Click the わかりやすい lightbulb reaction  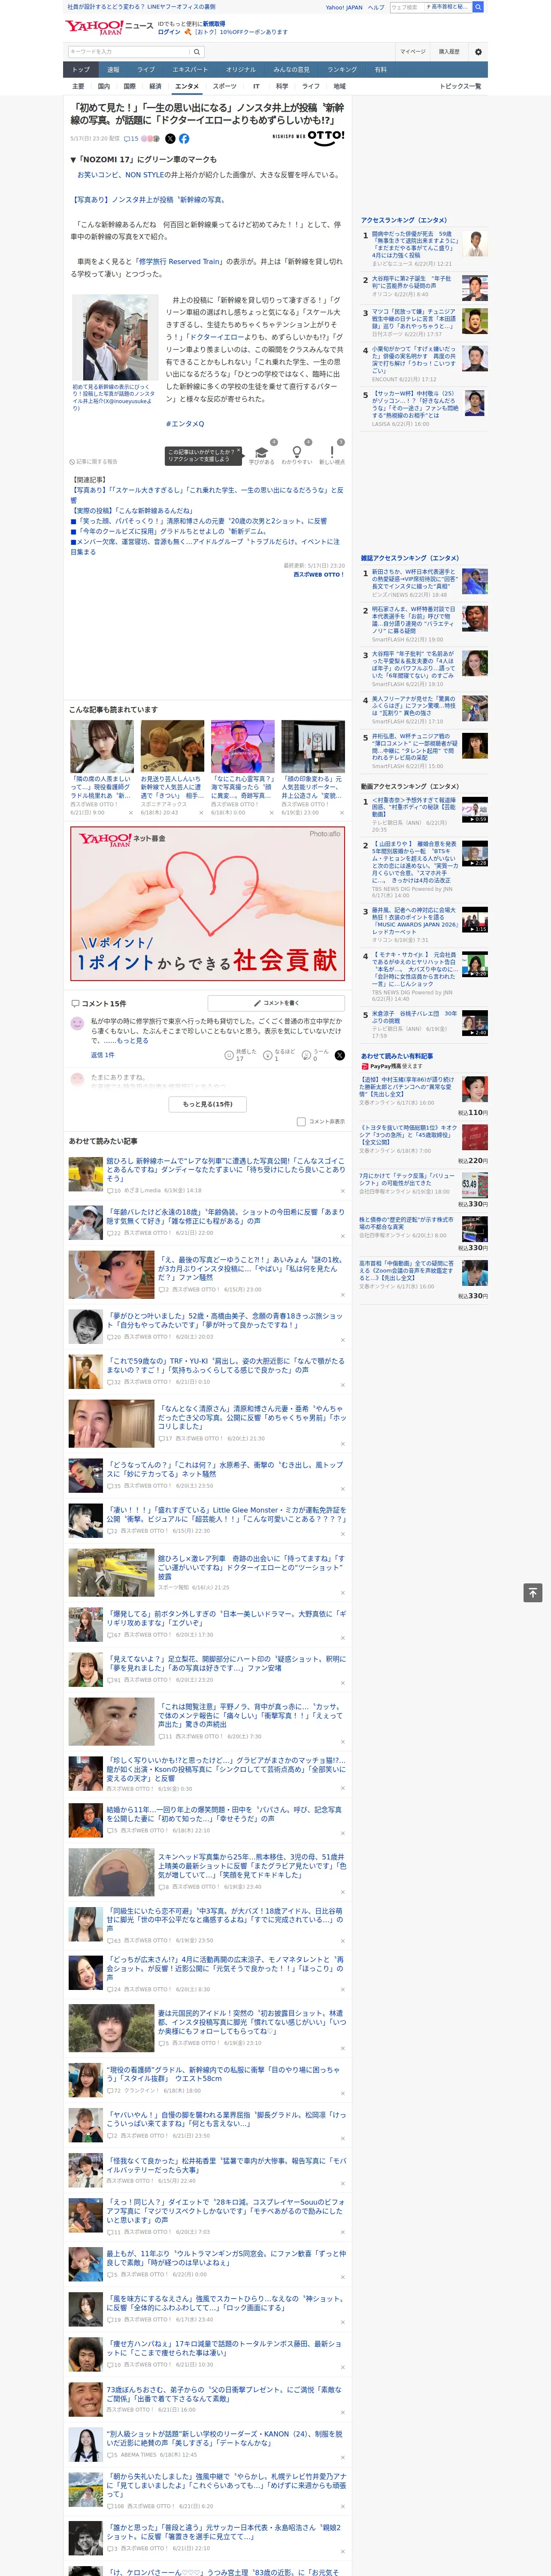coord(296,455)
